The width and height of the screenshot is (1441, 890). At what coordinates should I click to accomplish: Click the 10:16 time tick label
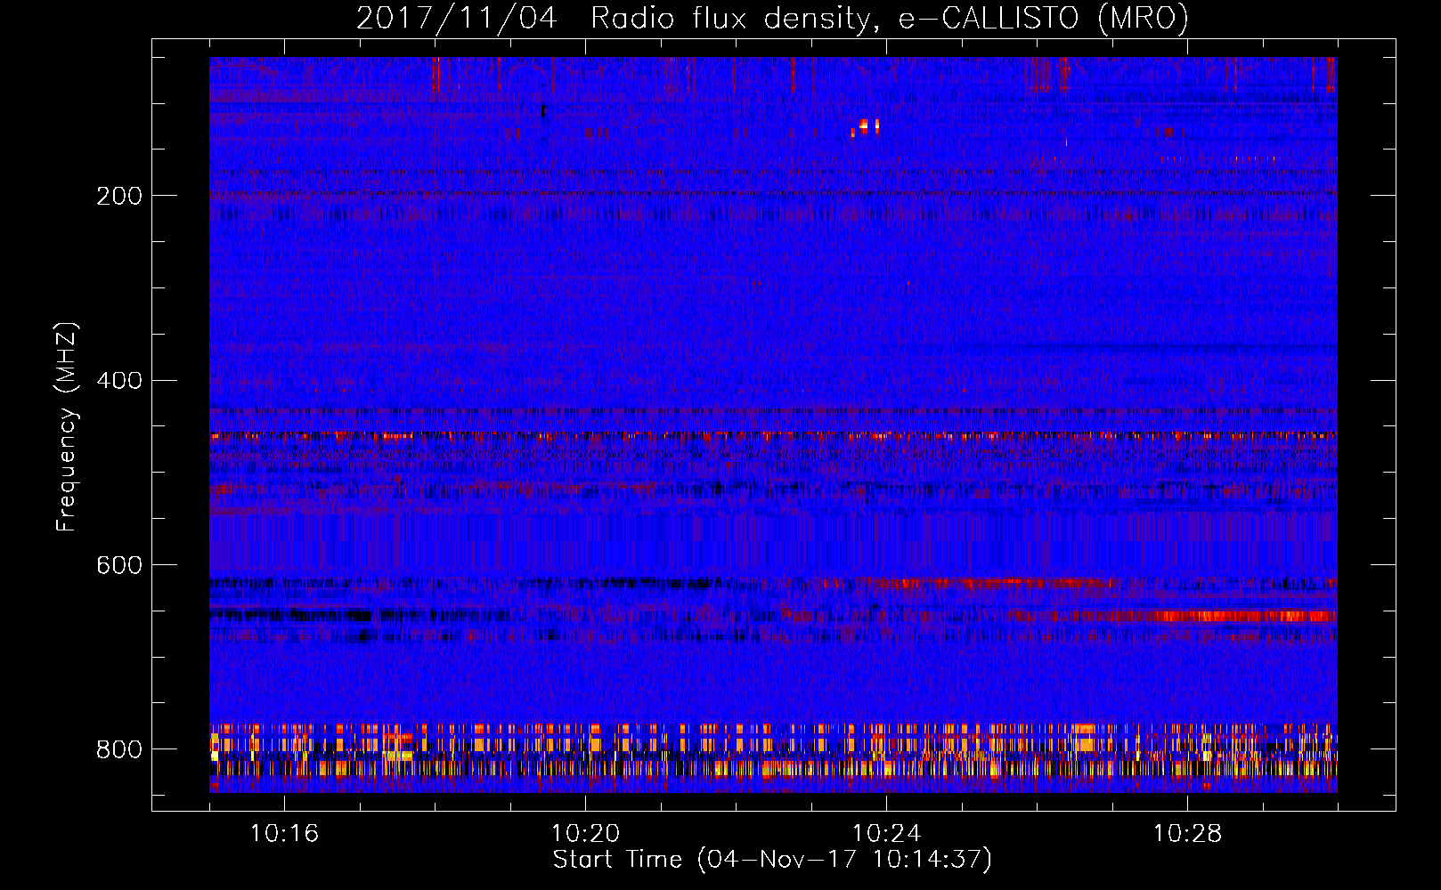pyautogui.click(x=284, y=833)
